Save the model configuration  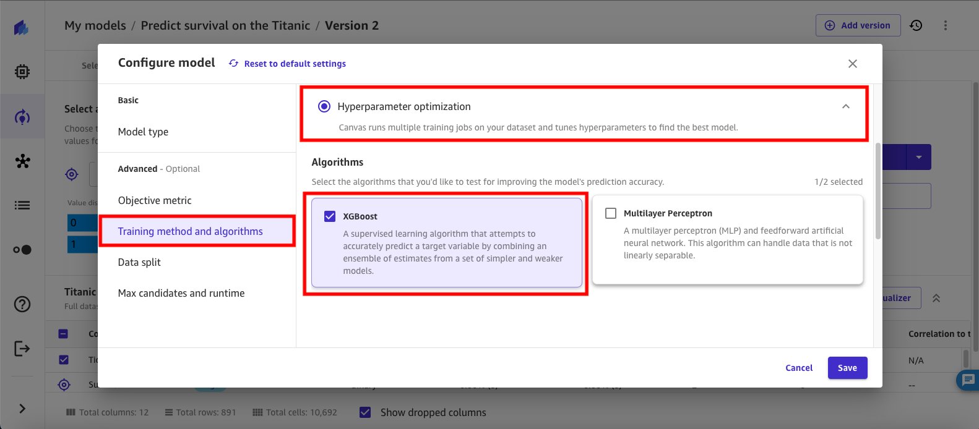pos(847,368)
